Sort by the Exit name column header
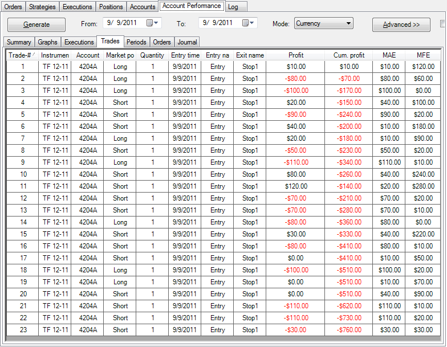The height and width of the screenshot is (347, 447). tap(250, 55)
